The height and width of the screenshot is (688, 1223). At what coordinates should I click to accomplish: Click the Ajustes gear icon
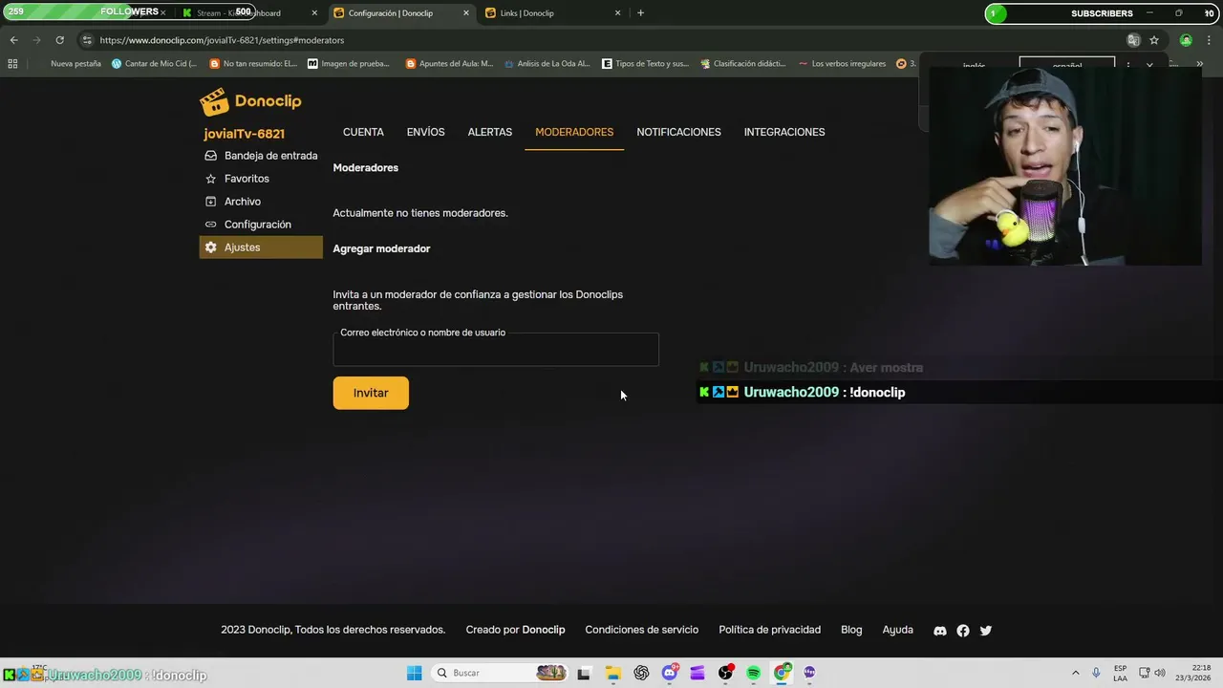[211, 247]
